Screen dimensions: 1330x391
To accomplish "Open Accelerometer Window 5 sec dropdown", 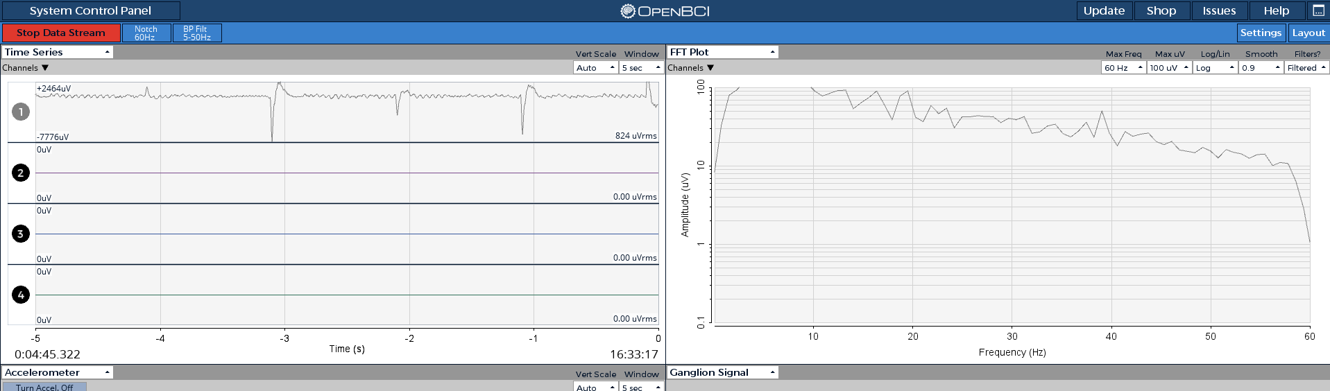I will click(x=641, y=387).
